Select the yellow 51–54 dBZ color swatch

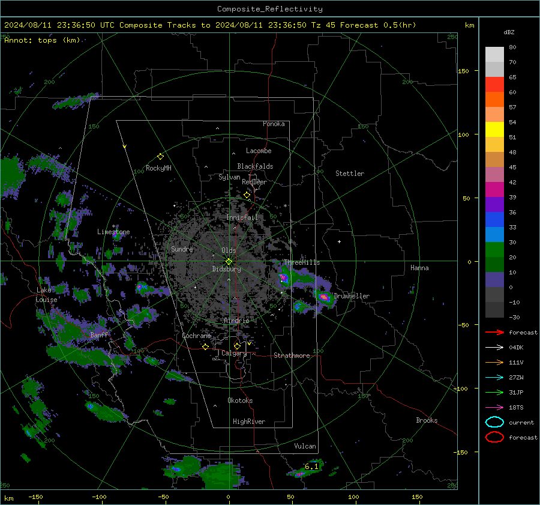tap(494, 130)
